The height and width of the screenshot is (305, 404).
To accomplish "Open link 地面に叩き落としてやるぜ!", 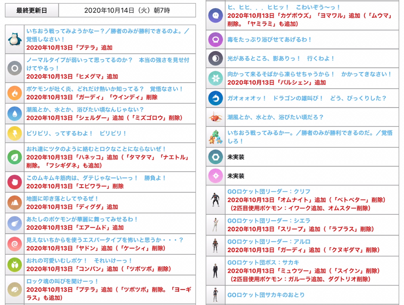I will pos(62,199).
